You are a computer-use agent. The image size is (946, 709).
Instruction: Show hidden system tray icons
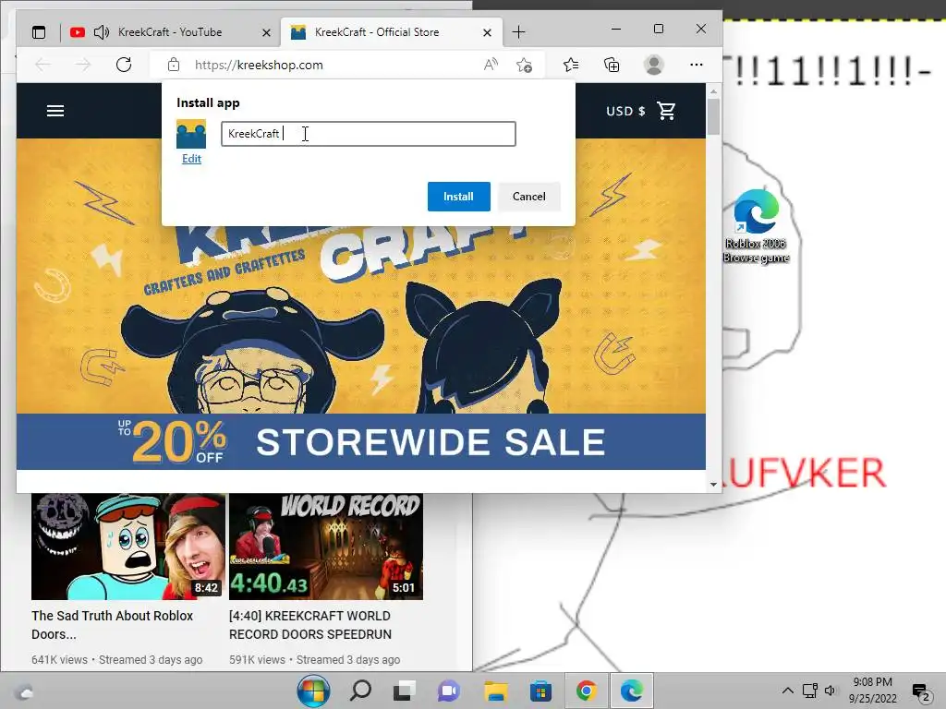788,691
